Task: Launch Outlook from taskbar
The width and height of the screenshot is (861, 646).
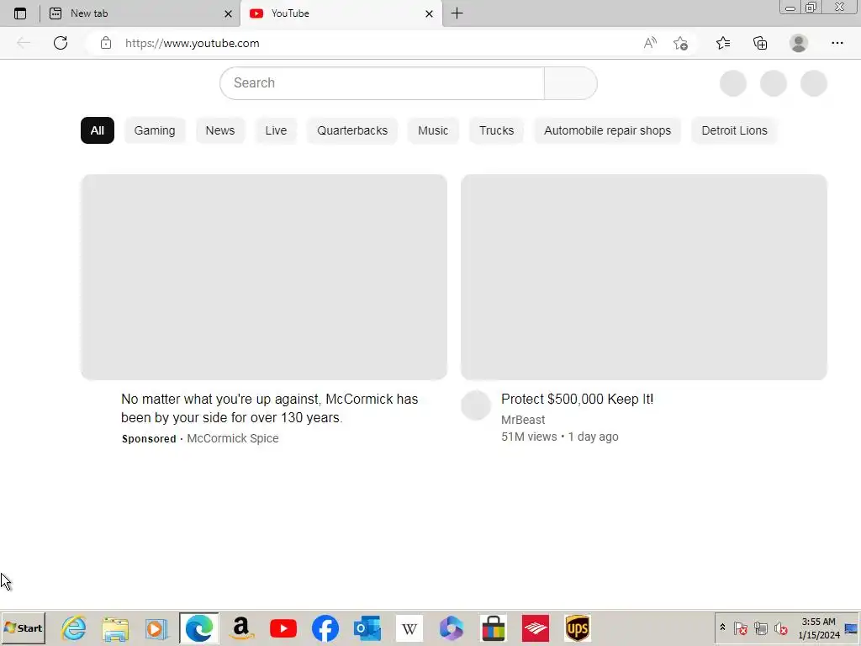Action: click(367, 627)
